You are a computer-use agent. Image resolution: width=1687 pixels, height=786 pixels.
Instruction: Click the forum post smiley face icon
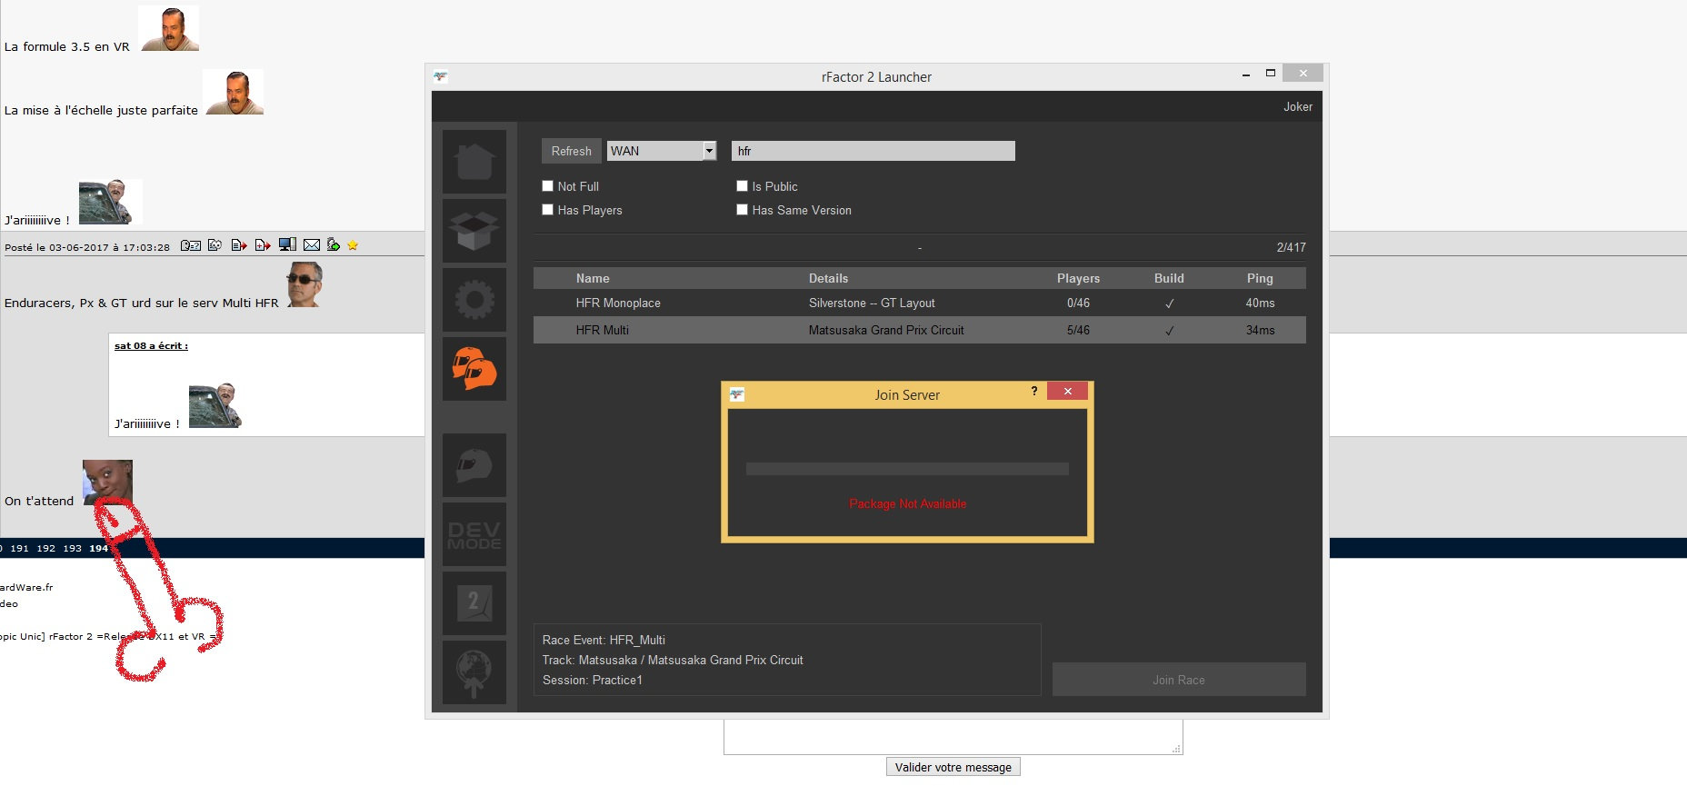(x=215, y=245)
